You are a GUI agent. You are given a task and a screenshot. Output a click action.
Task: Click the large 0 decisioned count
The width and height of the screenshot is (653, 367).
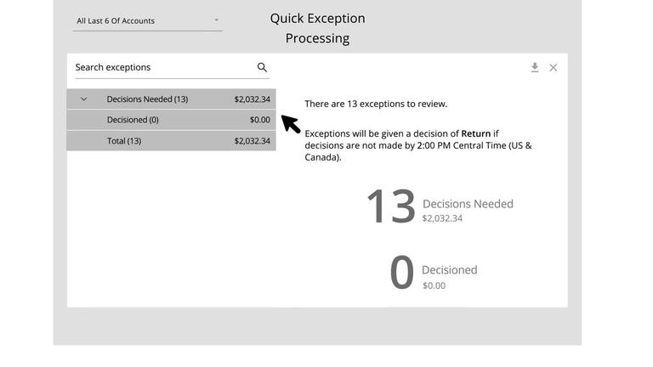point(402,273)
